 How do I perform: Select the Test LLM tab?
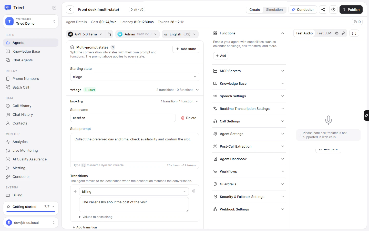pyautogui.click(x=324, y=33)
